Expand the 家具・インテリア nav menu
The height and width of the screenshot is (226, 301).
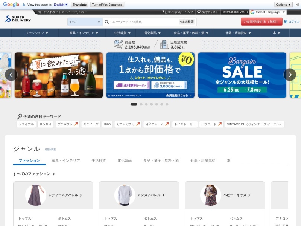[84, 33]
